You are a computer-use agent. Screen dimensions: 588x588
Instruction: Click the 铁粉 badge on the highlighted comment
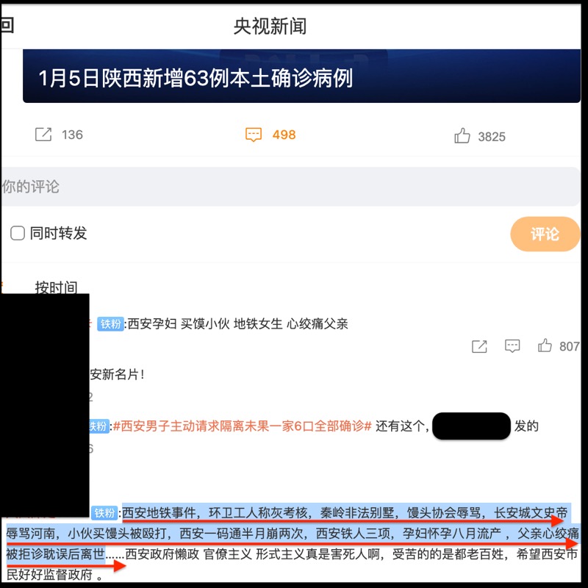pos(104,512)
